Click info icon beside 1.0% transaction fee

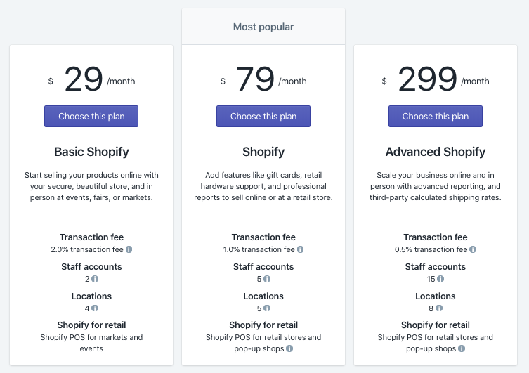[x=301, y=249]
